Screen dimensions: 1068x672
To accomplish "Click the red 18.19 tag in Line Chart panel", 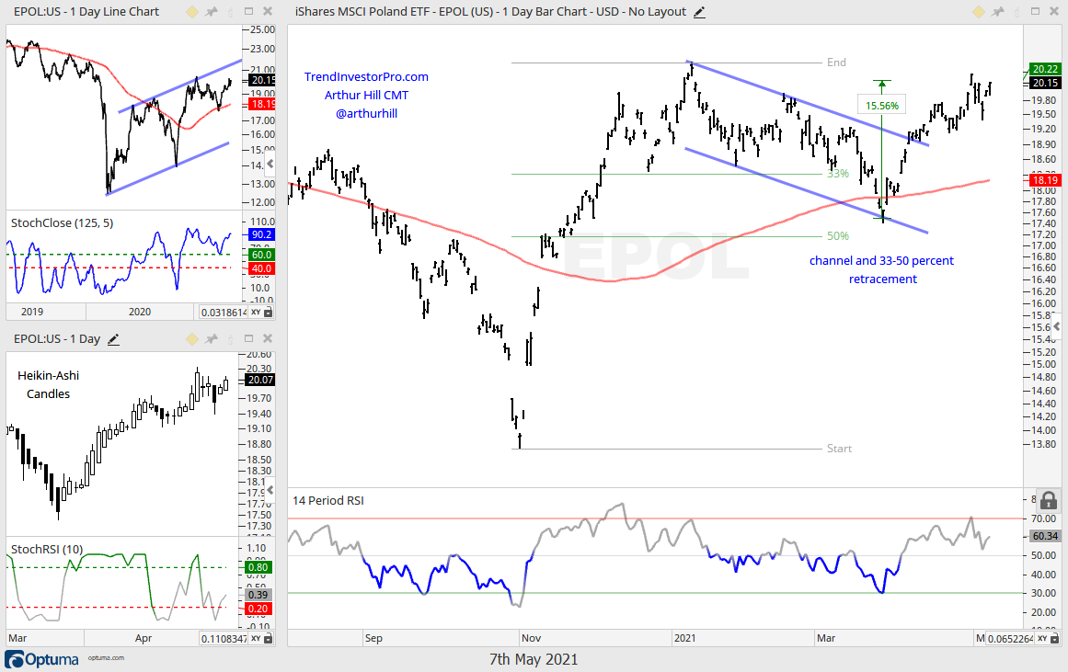I will (261, 104).
